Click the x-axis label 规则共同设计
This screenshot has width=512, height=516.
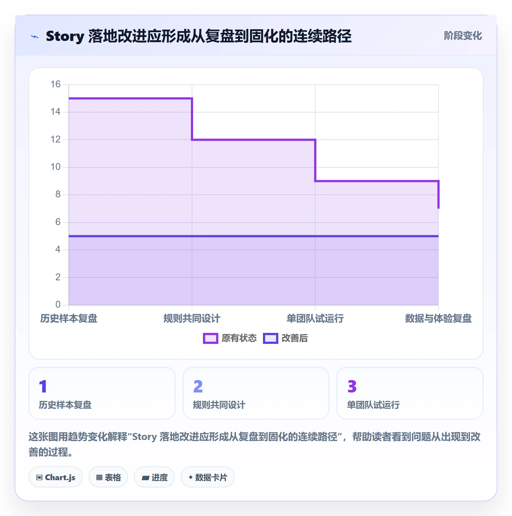(192, 318)
